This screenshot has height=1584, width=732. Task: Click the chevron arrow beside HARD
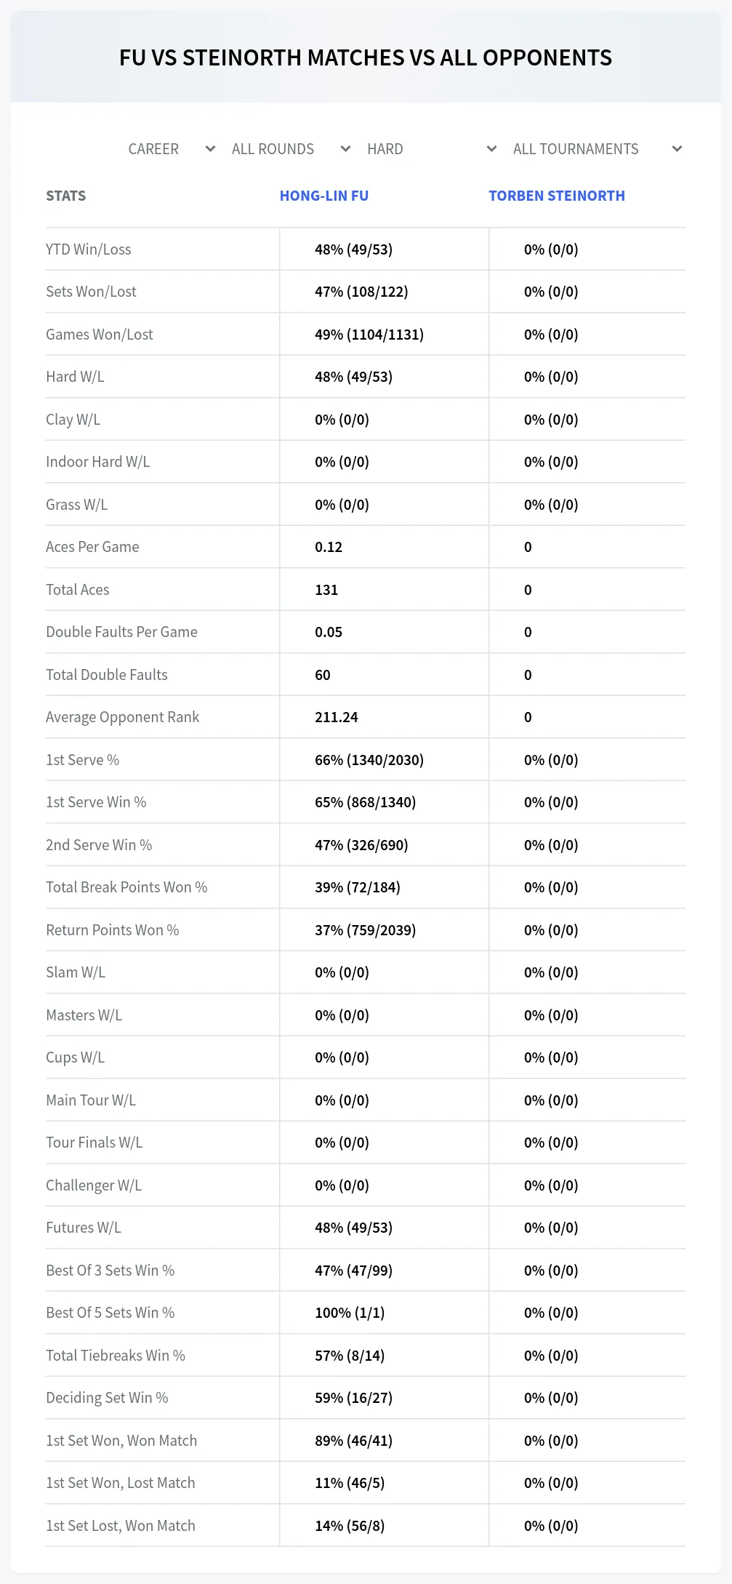(491, 149)
